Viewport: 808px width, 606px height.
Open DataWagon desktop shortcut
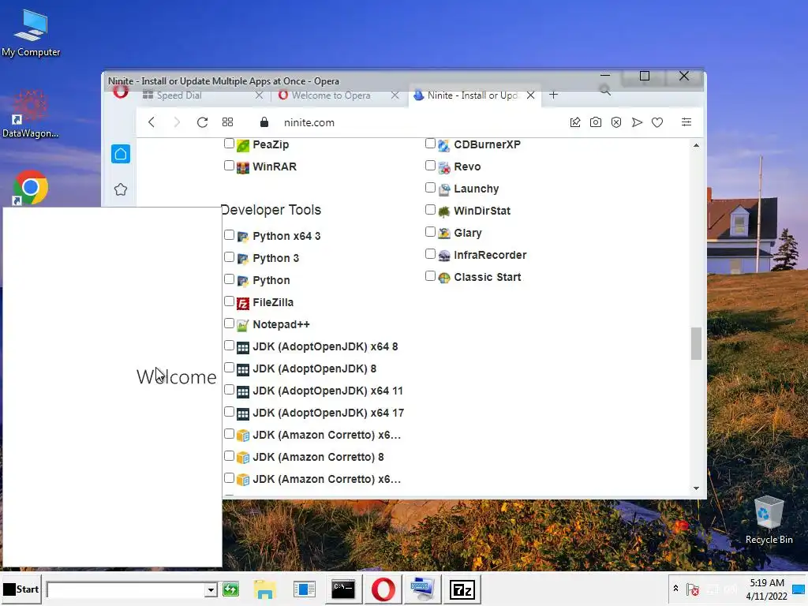pyautogui.click(x=31, y=114)
